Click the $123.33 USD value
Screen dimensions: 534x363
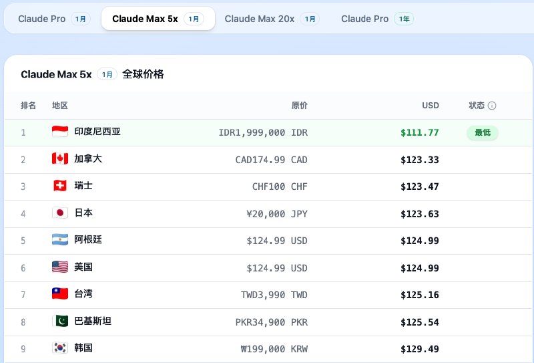pyautogui.click(x=420, y=160)
